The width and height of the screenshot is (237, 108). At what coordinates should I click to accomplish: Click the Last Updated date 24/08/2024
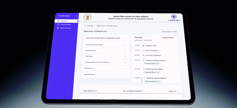coord(148,40)
